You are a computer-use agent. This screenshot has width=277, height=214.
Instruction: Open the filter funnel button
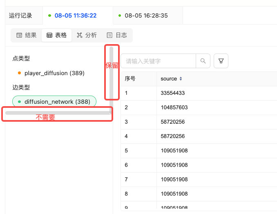pos(221,61)
